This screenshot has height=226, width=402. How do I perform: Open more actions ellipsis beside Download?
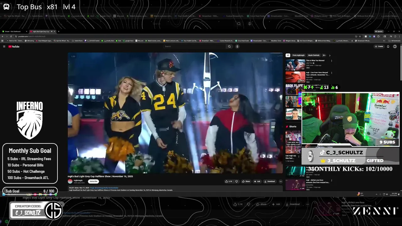pos(280,181)
